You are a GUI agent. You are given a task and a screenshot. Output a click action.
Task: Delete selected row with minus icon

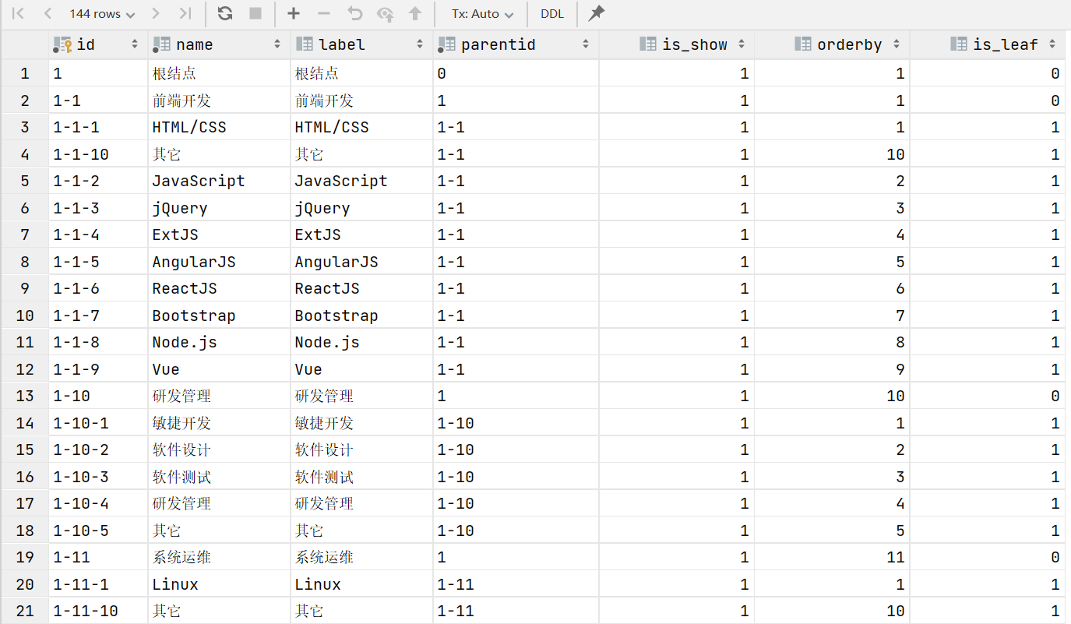click(324, 13)
